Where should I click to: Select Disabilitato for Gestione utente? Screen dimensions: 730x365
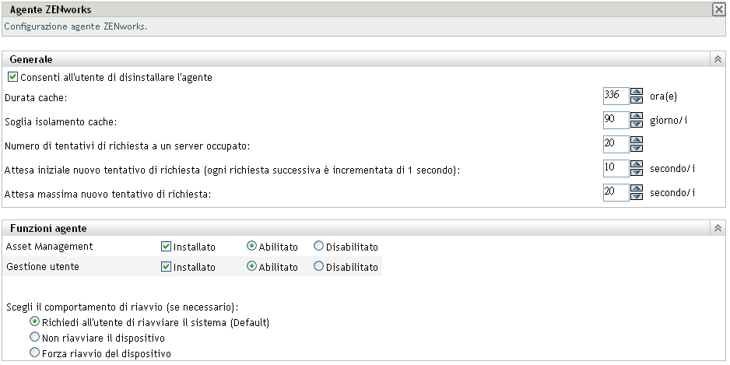click(x=318, y=267)
